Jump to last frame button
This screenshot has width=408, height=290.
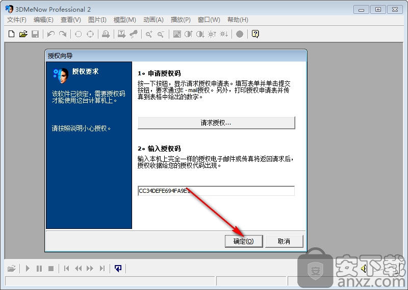coord(102,268)
